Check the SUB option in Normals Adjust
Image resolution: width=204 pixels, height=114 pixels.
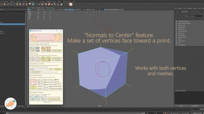pyautogui.click(x=56, y=81)
